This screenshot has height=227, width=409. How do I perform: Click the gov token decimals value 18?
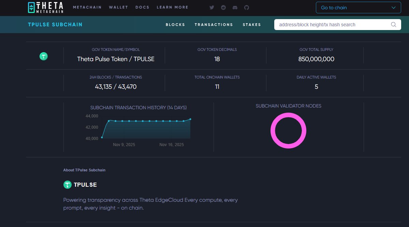(217, 59)
